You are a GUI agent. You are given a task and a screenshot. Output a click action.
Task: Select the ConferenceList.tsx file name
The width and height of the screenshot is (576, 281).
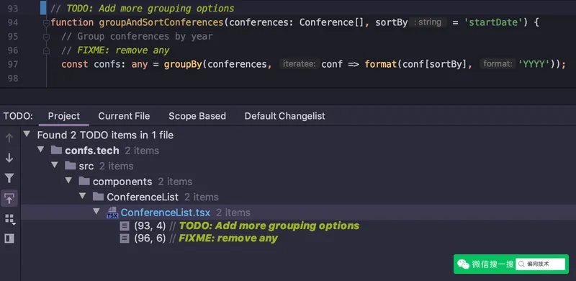pos(166,213)
